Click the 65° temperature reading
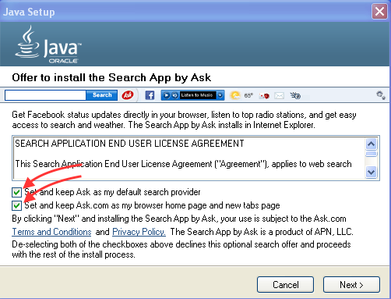The image size is (391, 299). (248, 95)
